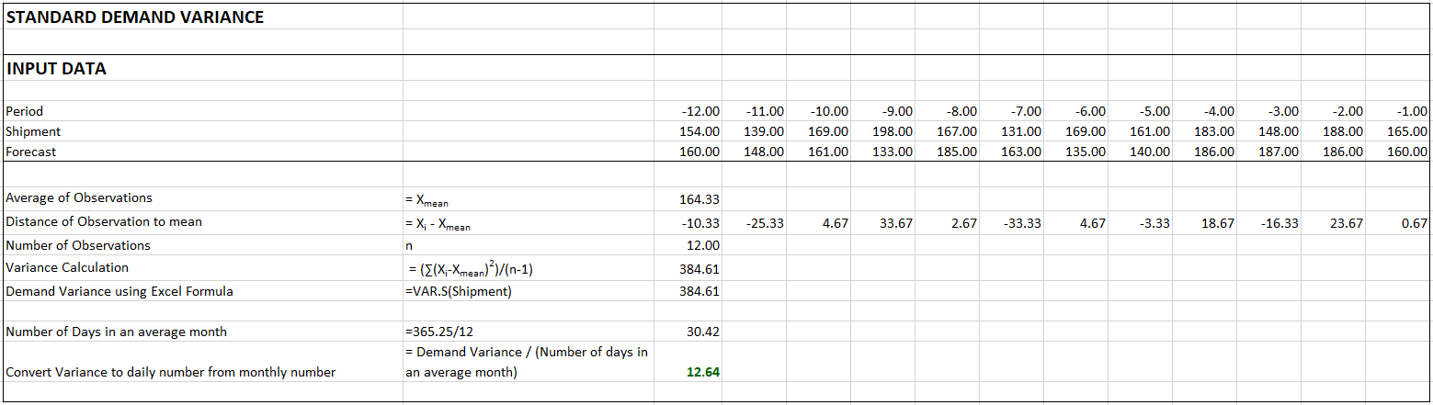1433x405 pixels.
Task: Select shipment value 131.00
Action: [1022, 131]
